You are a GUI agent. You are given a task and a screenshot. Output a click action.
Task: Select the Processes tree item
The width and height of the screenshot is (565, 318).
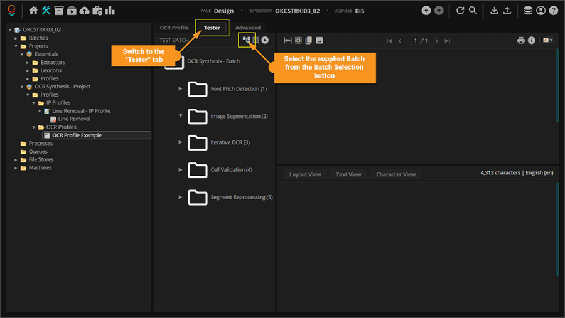tap(41, 144)
